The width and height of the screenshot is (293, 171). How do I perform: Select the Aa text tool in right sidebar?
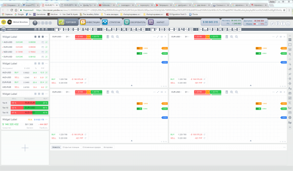coord(290,88)
